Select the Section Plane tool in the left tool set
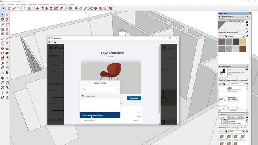Viewport: 258px width, 145px height. 7,97
